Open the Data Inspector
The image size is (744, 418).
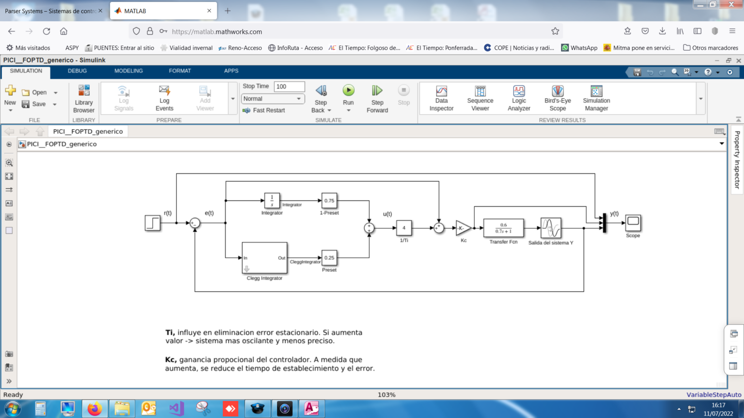(x=441, y=98)
